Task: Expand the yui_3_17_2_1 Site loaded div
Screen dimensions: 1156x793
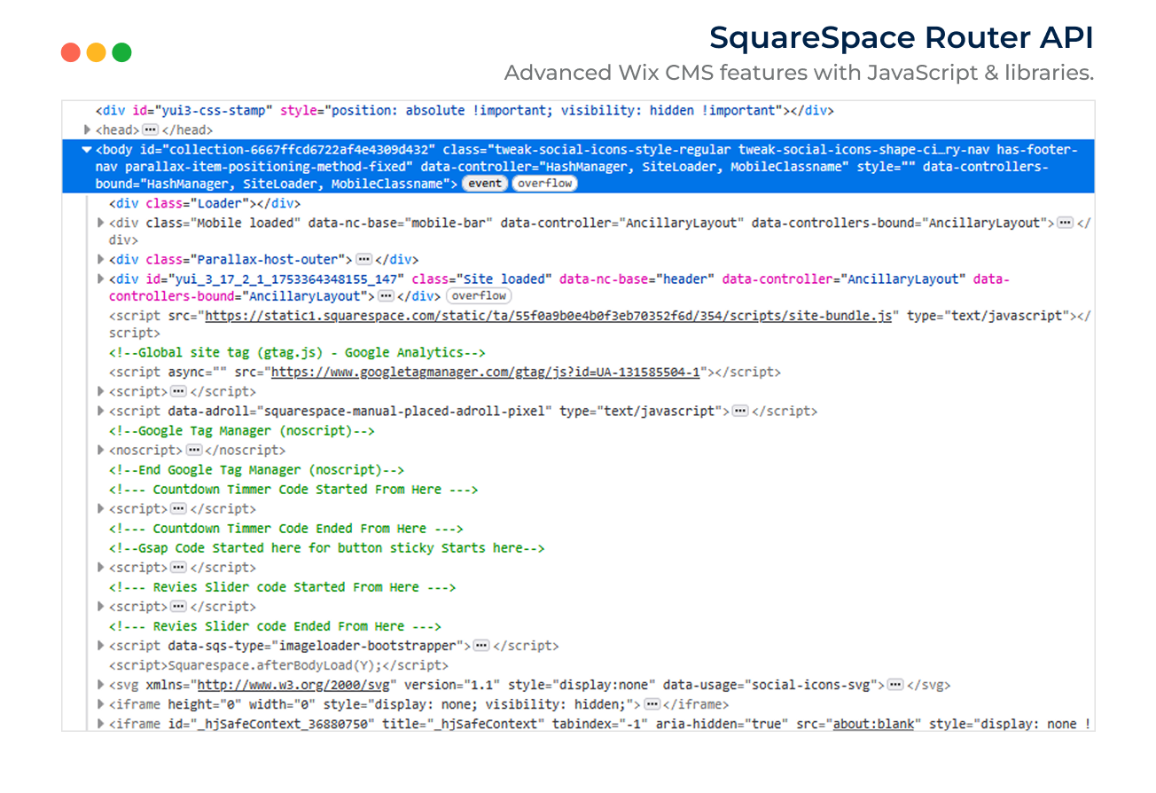Action: coord(100,279)
